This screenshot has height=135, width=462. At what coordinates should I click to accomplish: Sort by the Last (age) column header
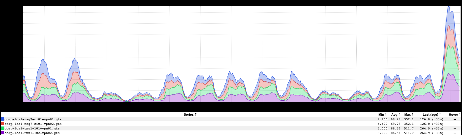coord(430,114)
